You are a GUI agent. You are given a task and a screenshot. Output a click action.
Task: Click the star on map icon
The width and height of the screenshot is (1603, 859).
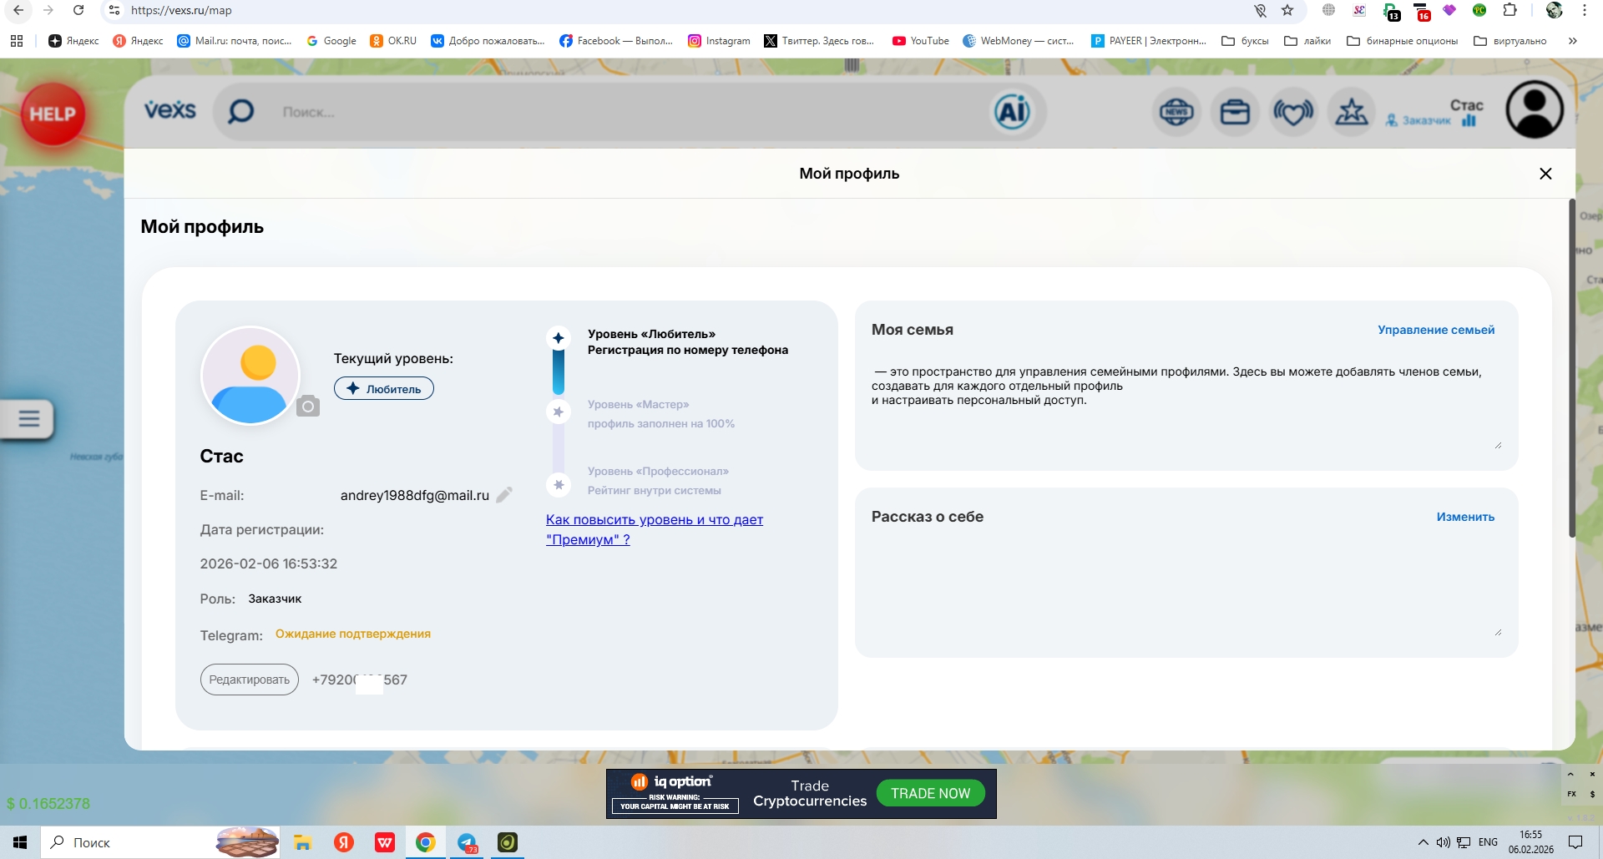[1351, 111]
